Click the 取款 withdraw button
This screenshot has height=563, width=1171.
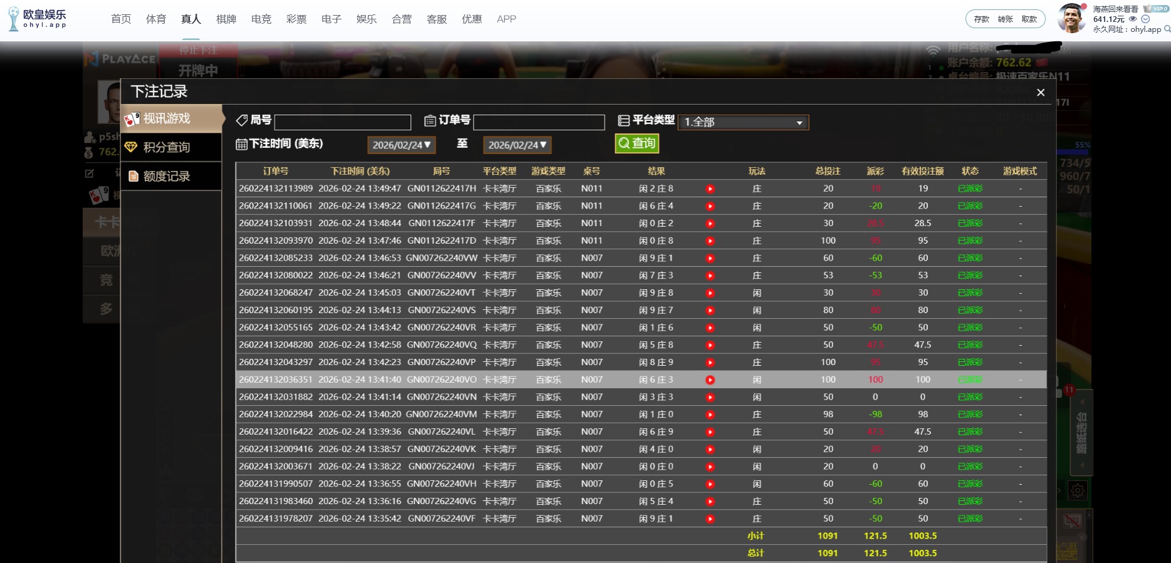pyautogui.click(x=1029, y=19)
